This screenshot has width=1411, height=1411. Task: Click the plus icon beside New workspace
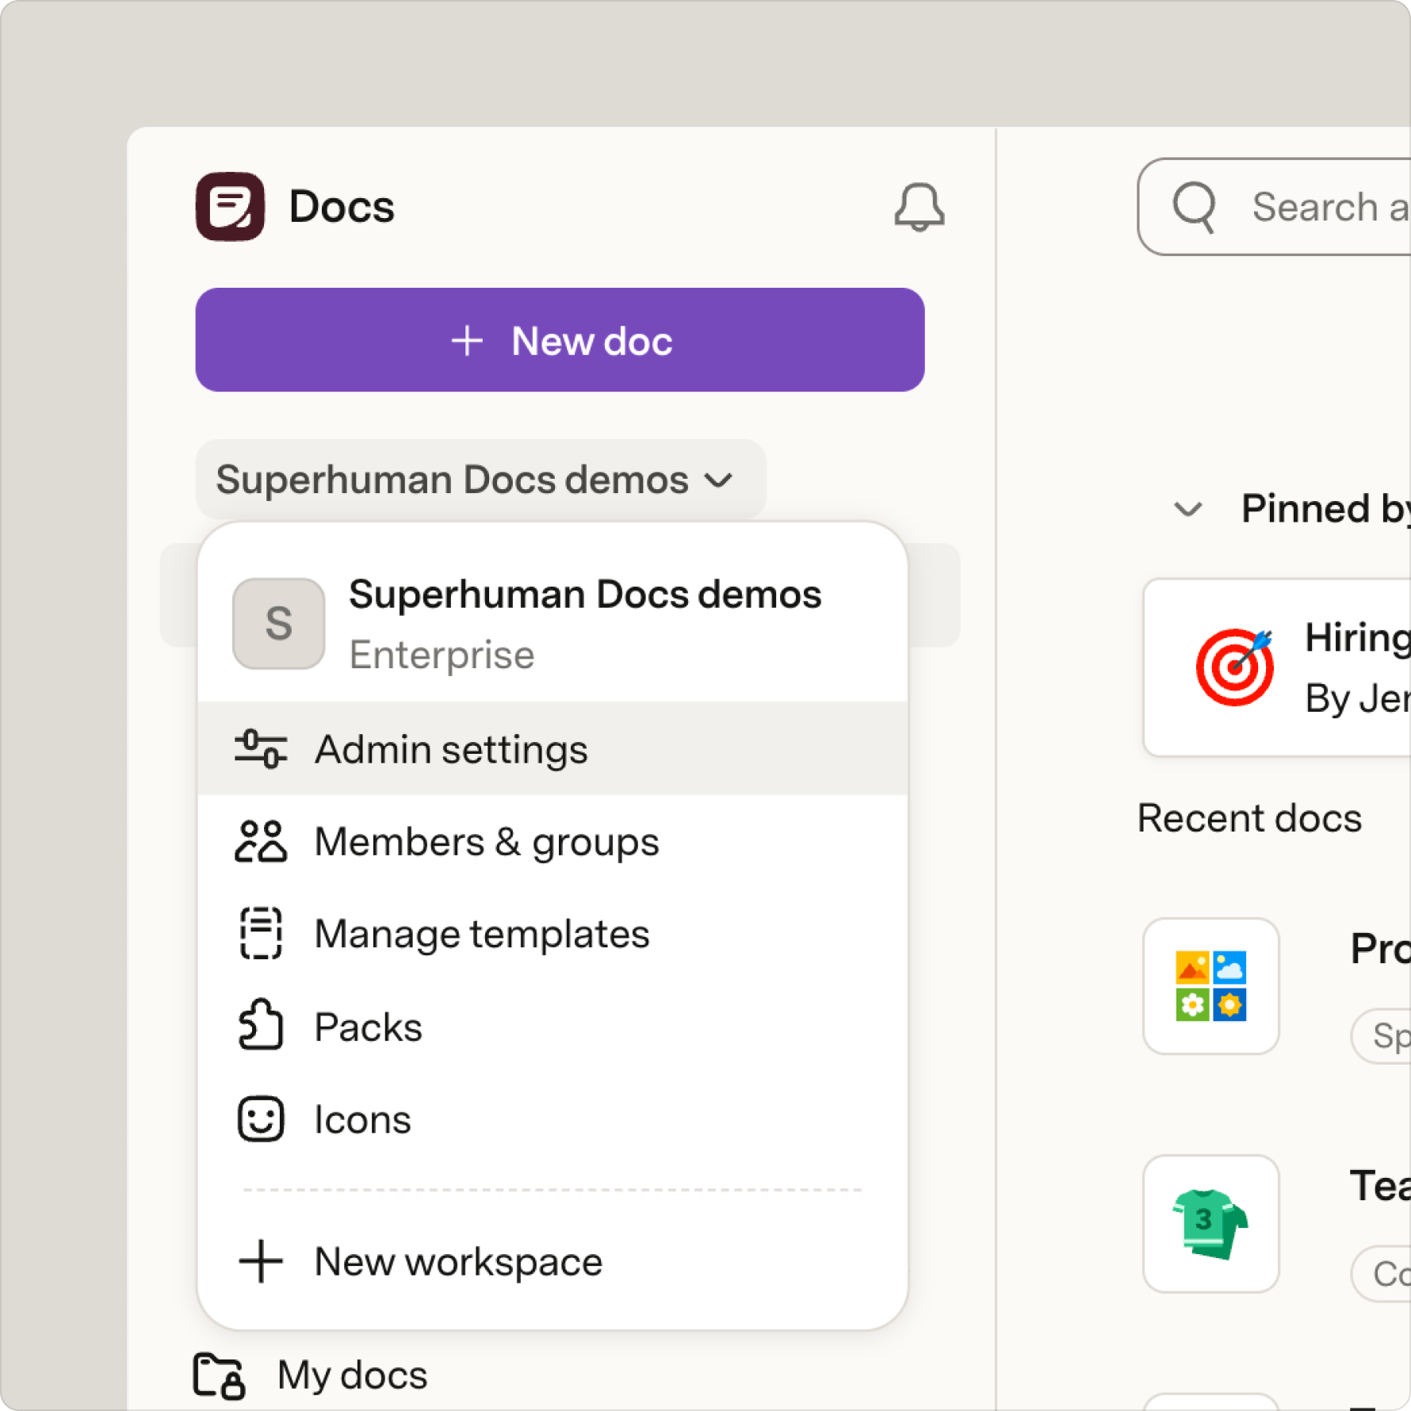261,1261
